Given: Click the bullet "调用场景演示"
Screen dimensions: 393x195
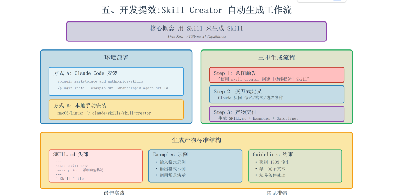Looking at the screenshot, I should 173,175.
